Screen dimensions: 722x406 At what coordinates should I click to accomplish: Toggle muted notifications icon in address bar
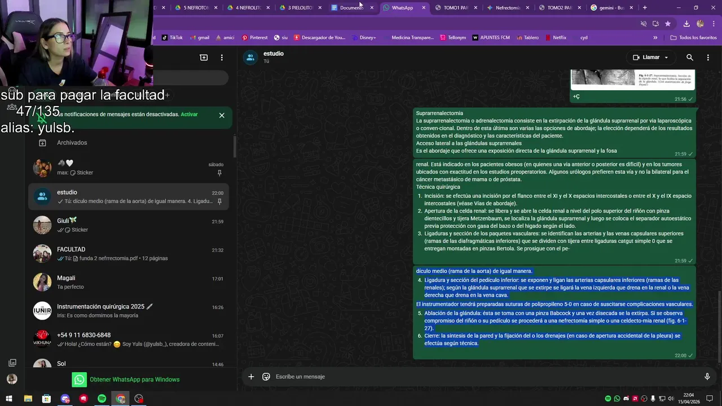644,24
